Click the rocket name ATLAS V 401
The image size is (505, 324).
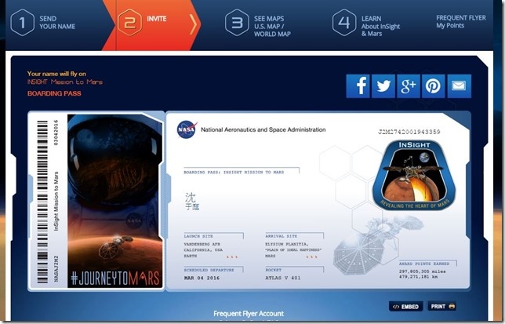click(283, 278)
